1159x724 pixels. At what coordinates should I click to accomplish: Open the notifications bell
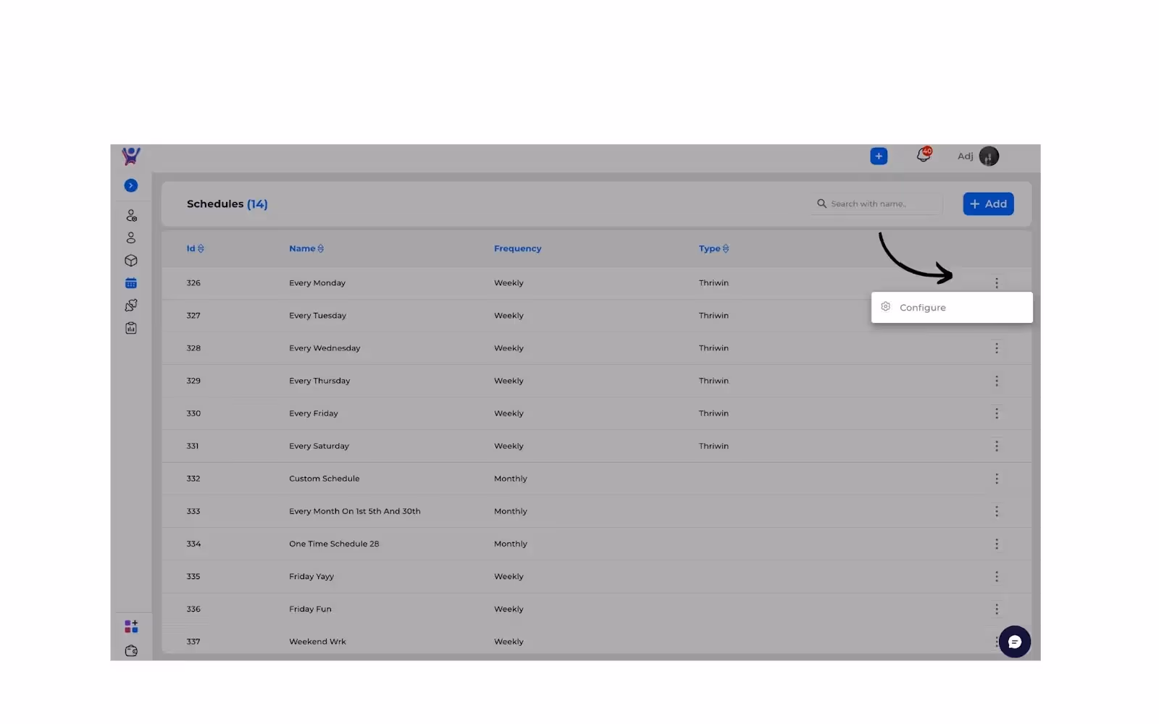coord(924,155)
